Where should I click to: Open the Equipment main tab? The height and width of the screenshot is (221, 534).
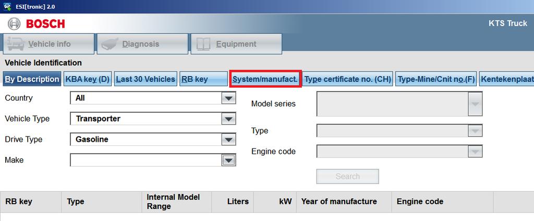click(x=236, y=44)
